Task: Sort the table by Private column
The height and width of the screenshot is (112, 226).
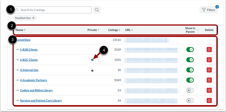Action: click(x=93, y=30)
